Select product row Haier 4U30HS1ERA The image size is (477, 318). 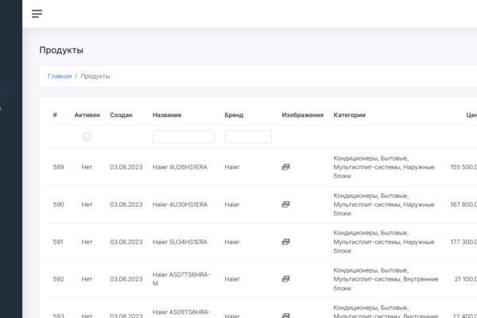pos(262,204)
